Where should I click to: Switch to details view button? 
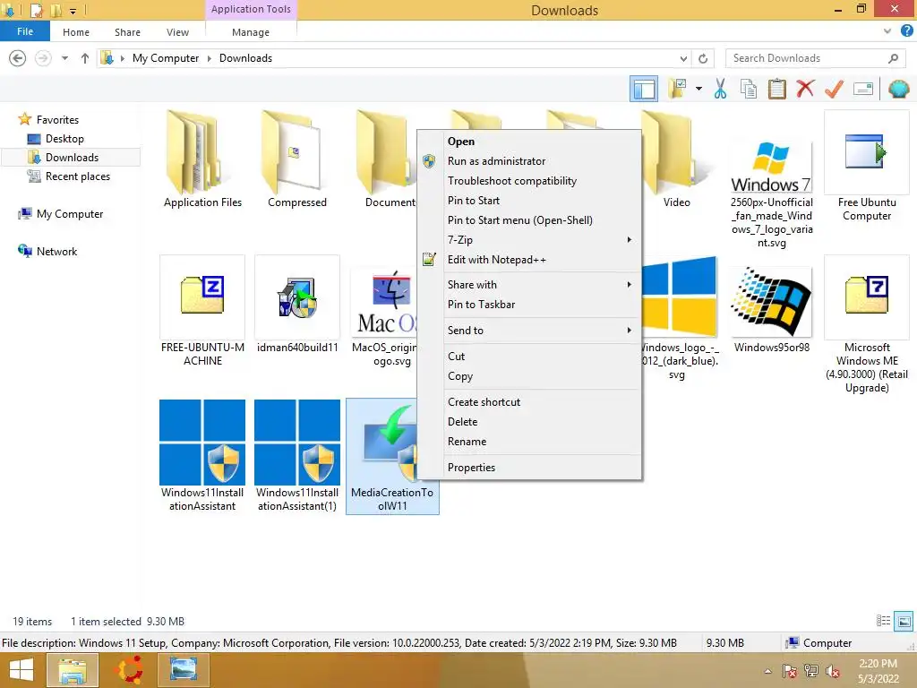(883, 621)
